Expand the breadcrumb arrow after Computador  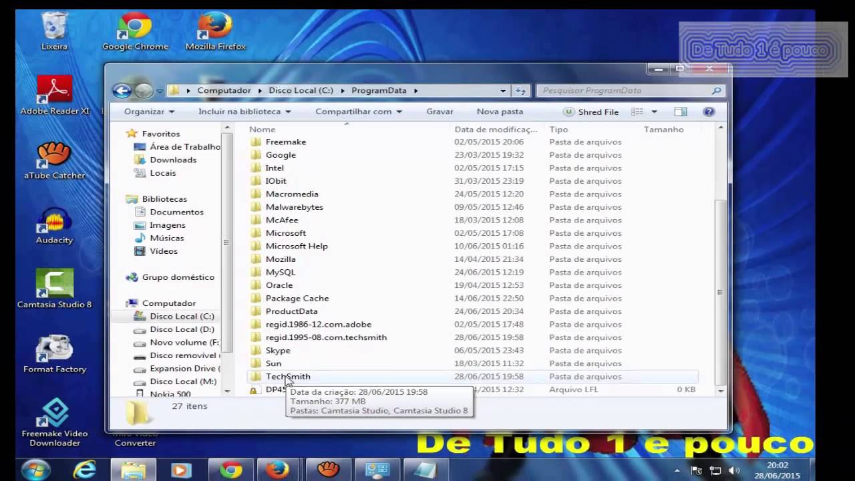(260, 90)
